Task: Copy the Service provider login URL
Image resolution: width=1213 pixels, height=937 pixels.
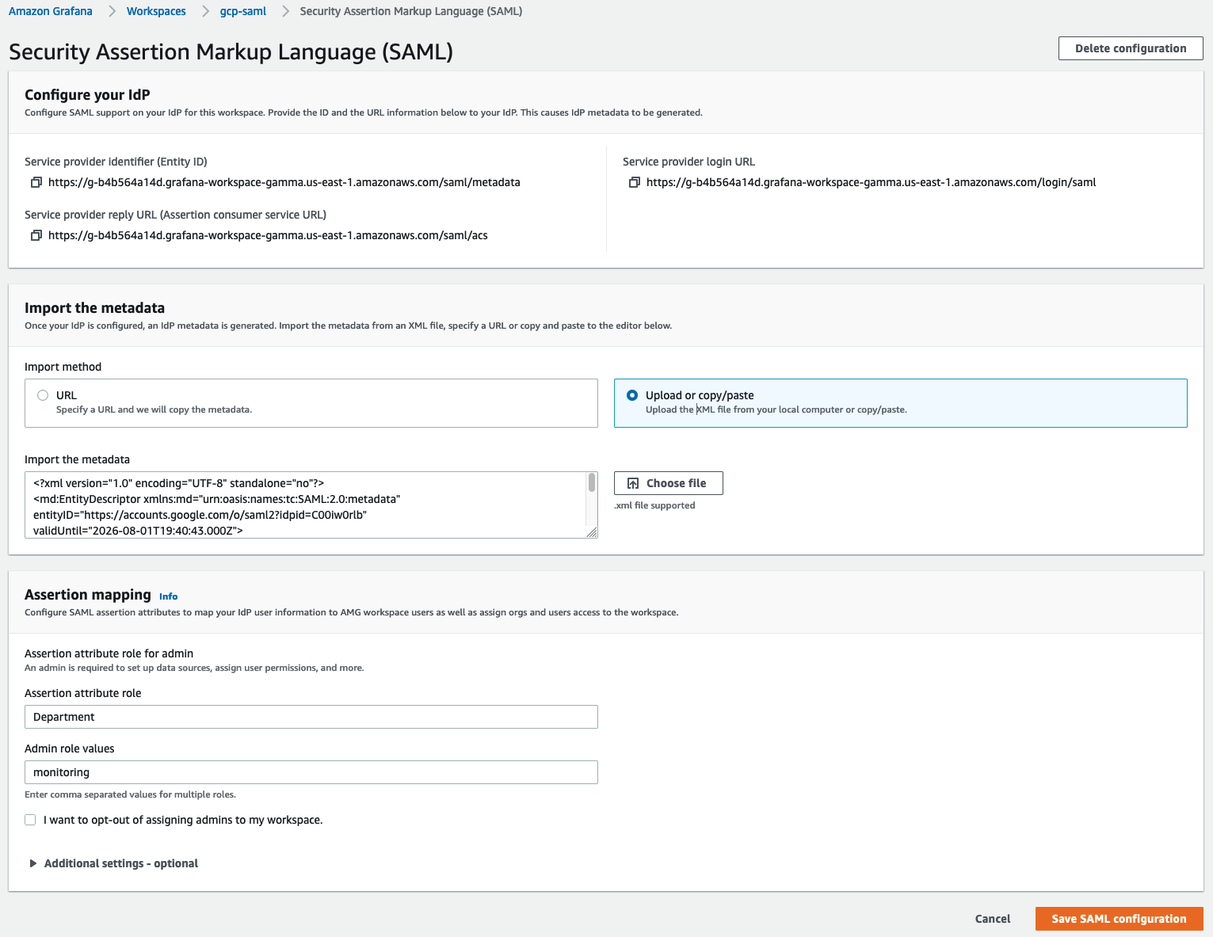Action: pos(634,182)
